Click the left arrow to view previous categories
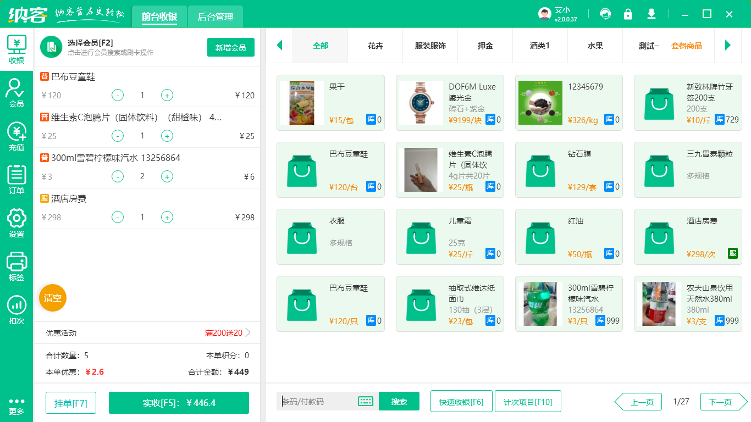 click(x=279, y=46)
